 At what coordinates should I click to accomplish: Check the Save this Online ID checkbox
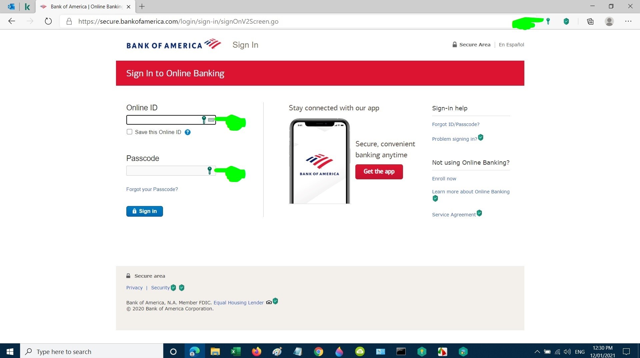click(x=129, y=132)
